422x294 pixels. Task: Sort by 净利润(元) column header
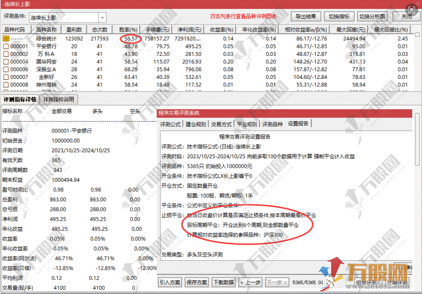coord(187,30)
